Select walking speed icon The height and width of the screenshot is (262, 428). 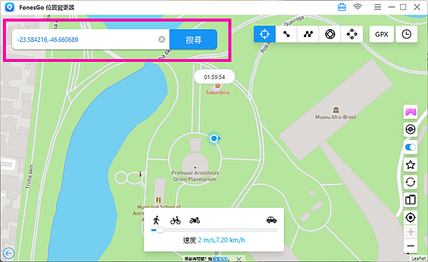[156, 220]
